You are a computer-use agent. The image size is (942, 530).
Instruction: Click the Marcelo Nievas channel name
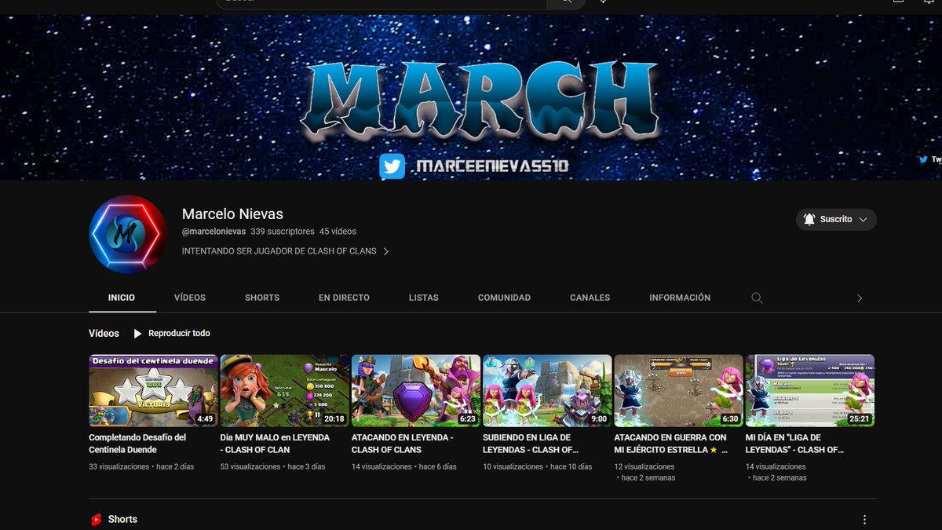click(x=232, y=214)
